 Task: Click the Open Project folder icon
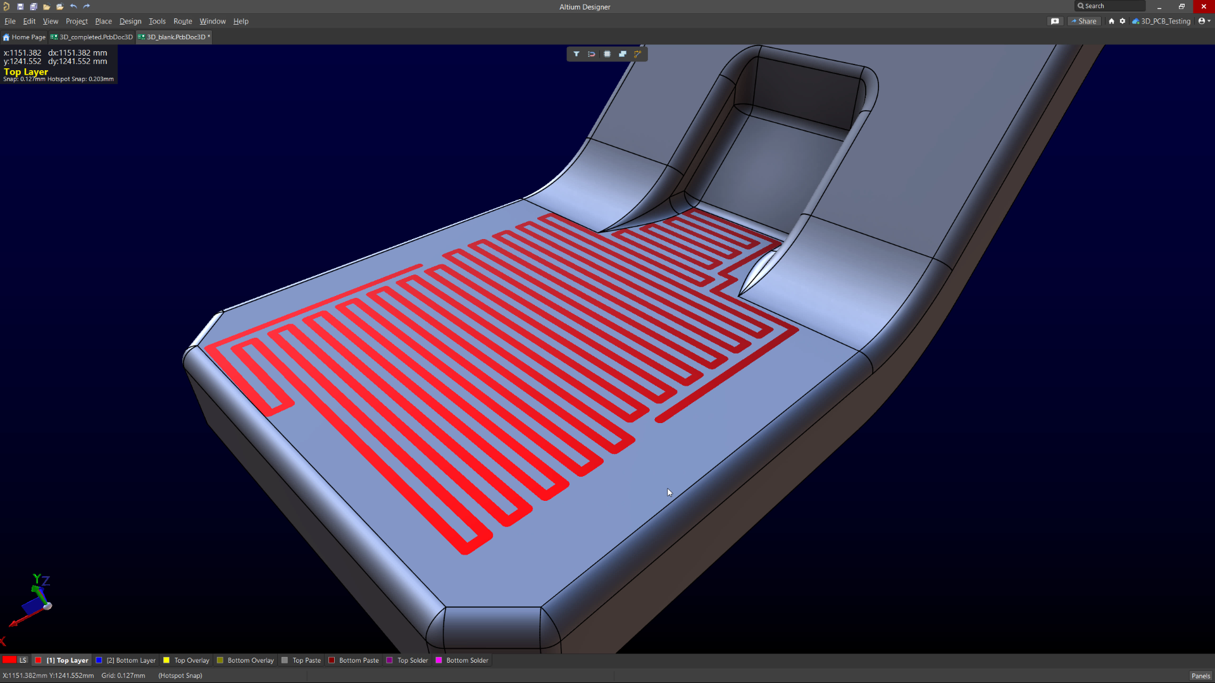(60, 6)
